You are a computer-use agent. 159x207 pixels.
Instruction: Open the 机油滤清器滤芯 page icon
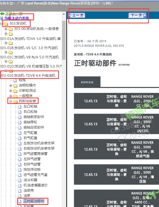pos(20,185)
